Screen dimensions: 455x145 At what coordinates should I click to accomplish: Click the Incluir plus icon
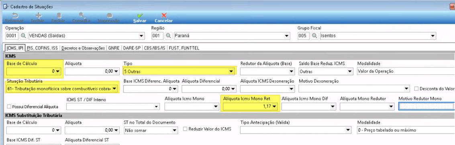[x=39, y=15]
